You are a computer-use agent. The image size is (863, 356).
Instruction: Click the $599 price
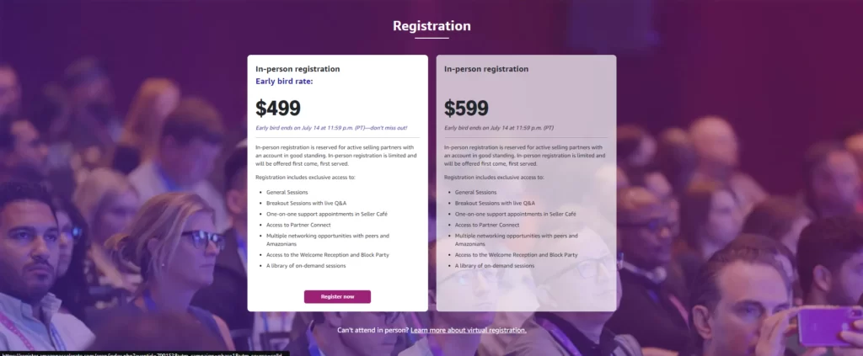pos(466,109)
